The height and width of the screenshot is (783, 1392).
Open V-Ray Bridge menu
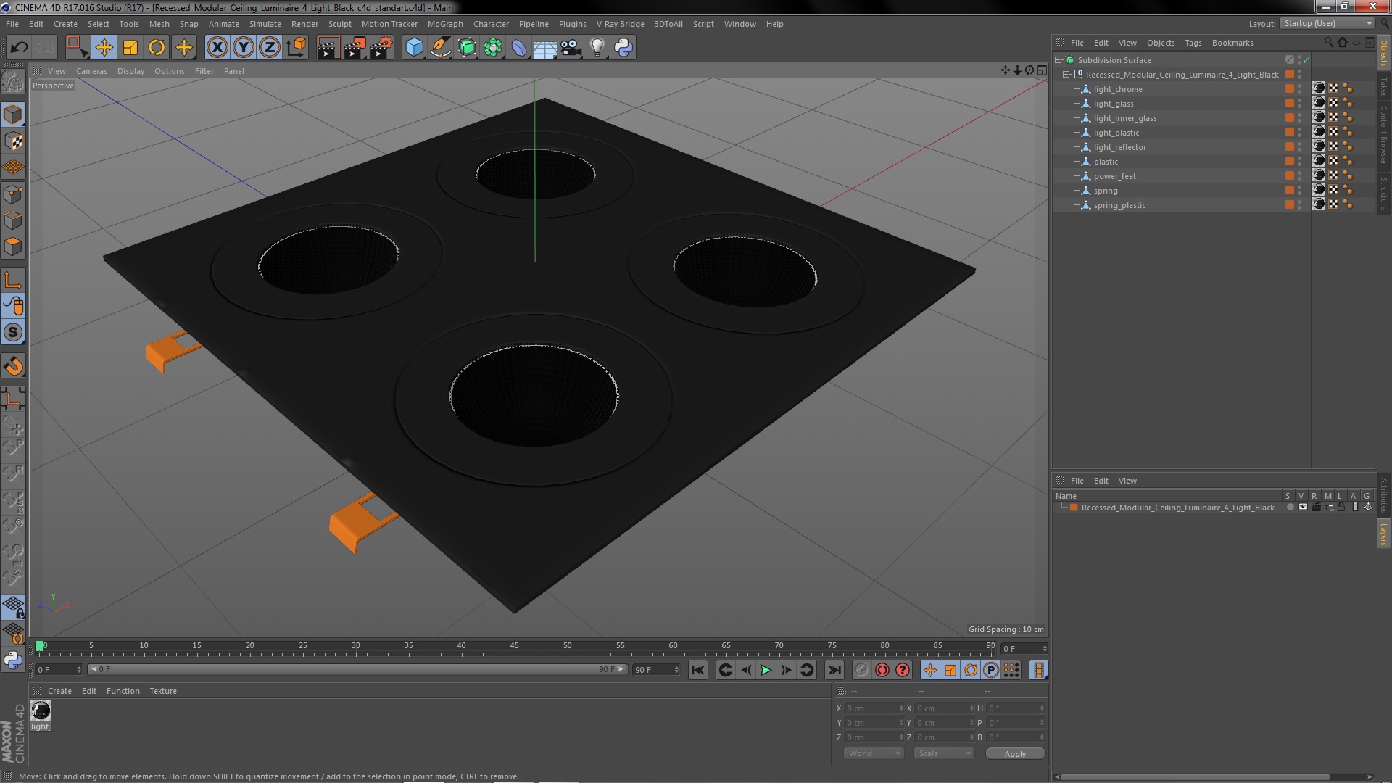tap(620, 24)
